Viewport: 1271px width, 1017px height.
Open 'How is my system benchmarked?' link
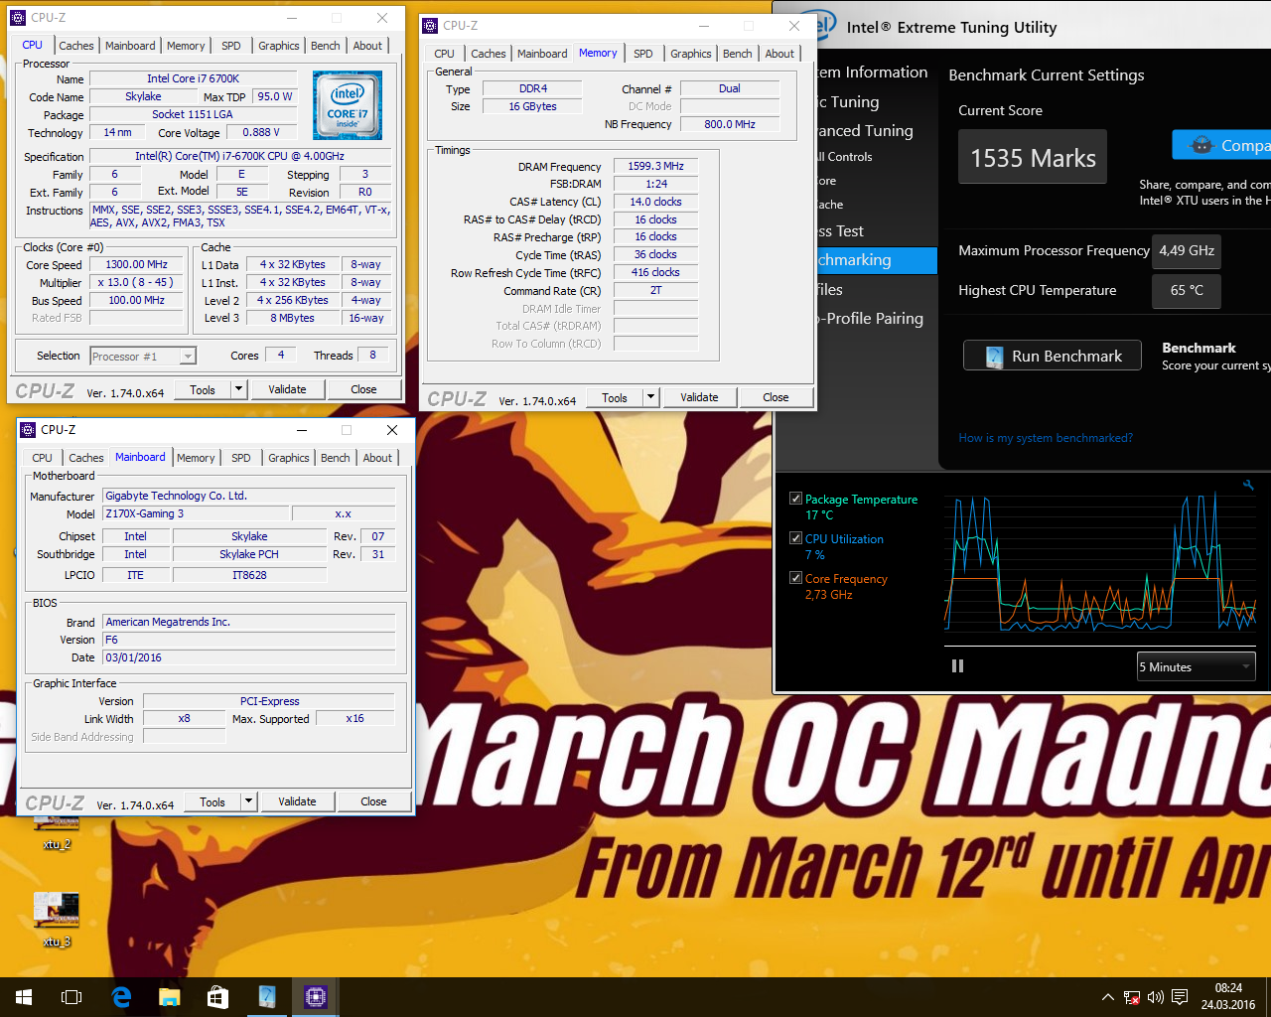[1046, 438]
